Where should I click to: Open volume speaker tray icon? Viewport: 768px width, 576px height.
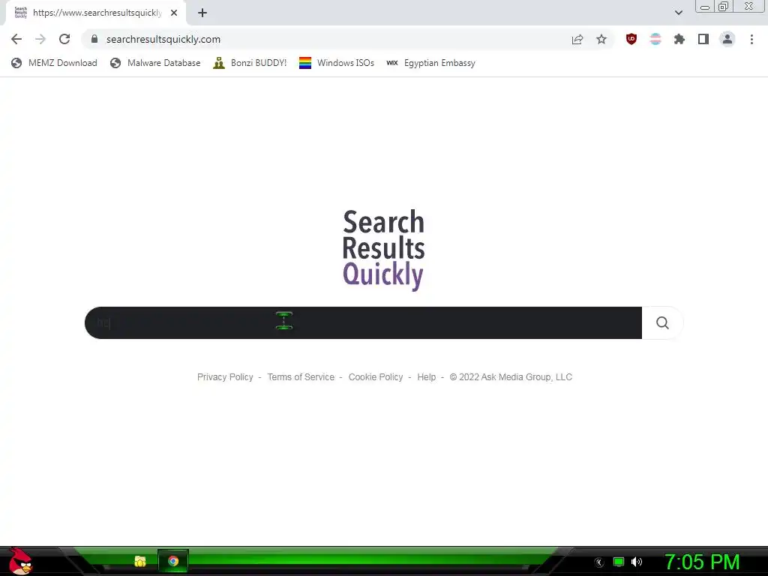[637, 562]
